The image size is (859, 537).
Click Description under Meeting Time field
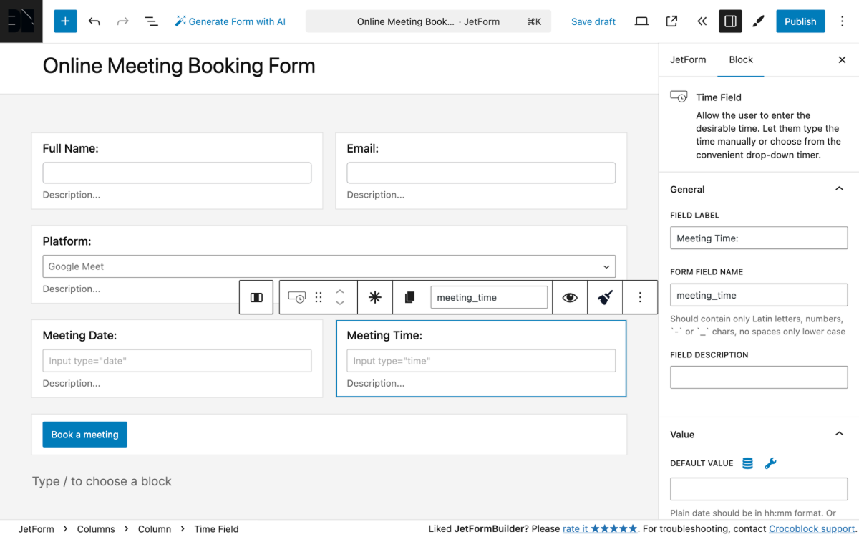tap(376, 383)
